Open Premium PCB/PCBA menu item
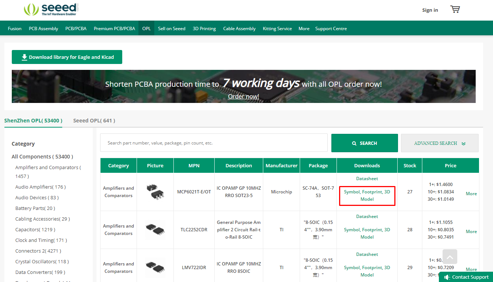The width and height of the screenshot is (493, 282). pyautogui.click(x=115, y=28)
